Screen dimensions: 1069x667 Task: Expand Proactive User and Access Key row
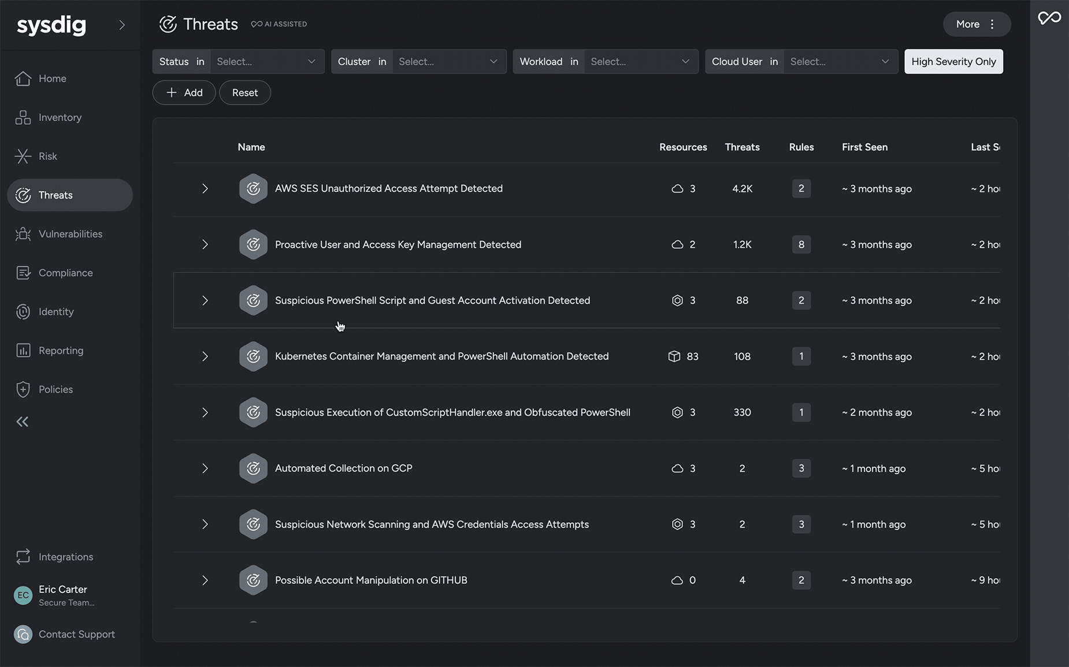205,245
